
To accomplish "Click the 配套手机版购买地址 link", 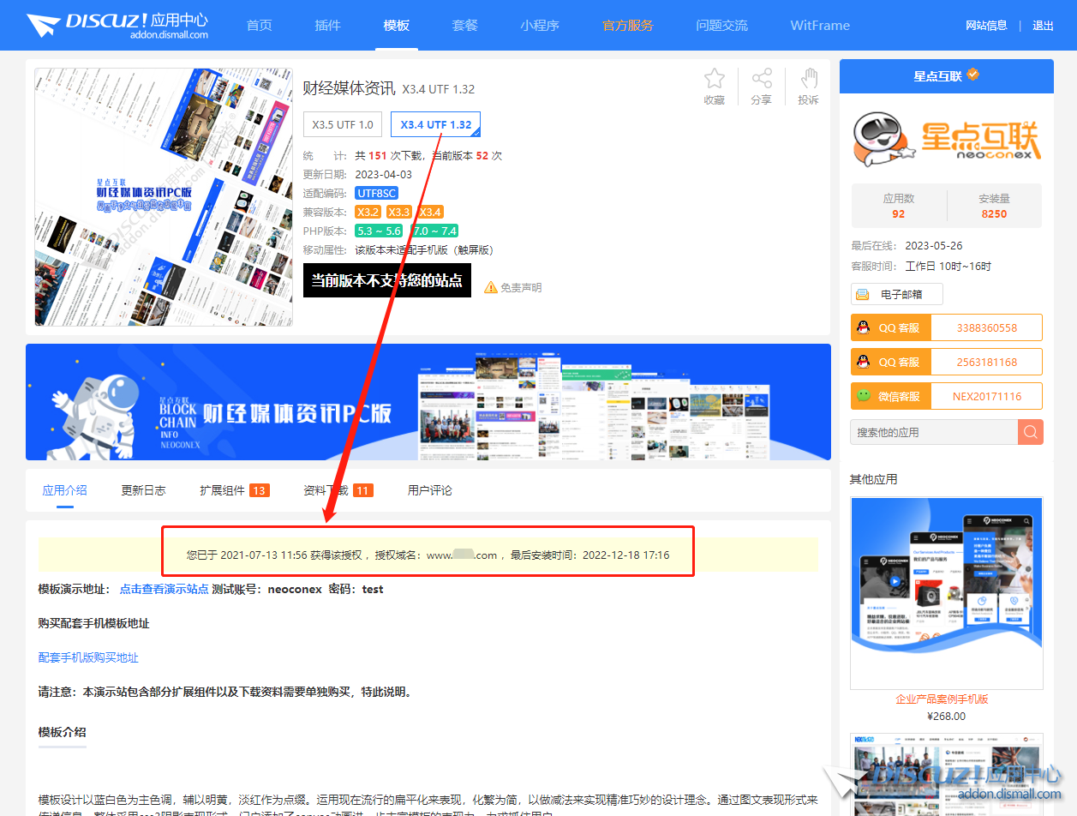I will [88, 657].
